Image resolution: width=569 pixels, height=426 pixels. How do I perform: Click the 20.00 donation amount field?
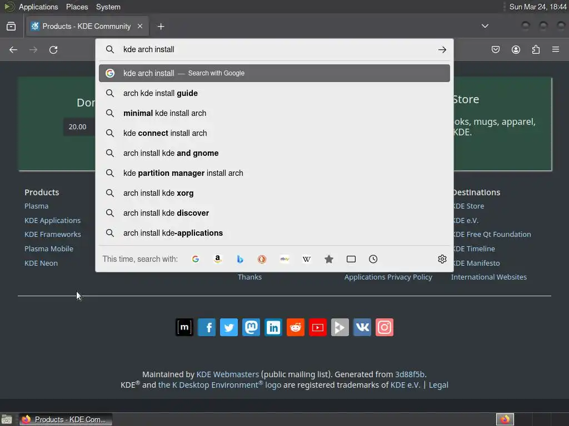click(x=79, y=127)
